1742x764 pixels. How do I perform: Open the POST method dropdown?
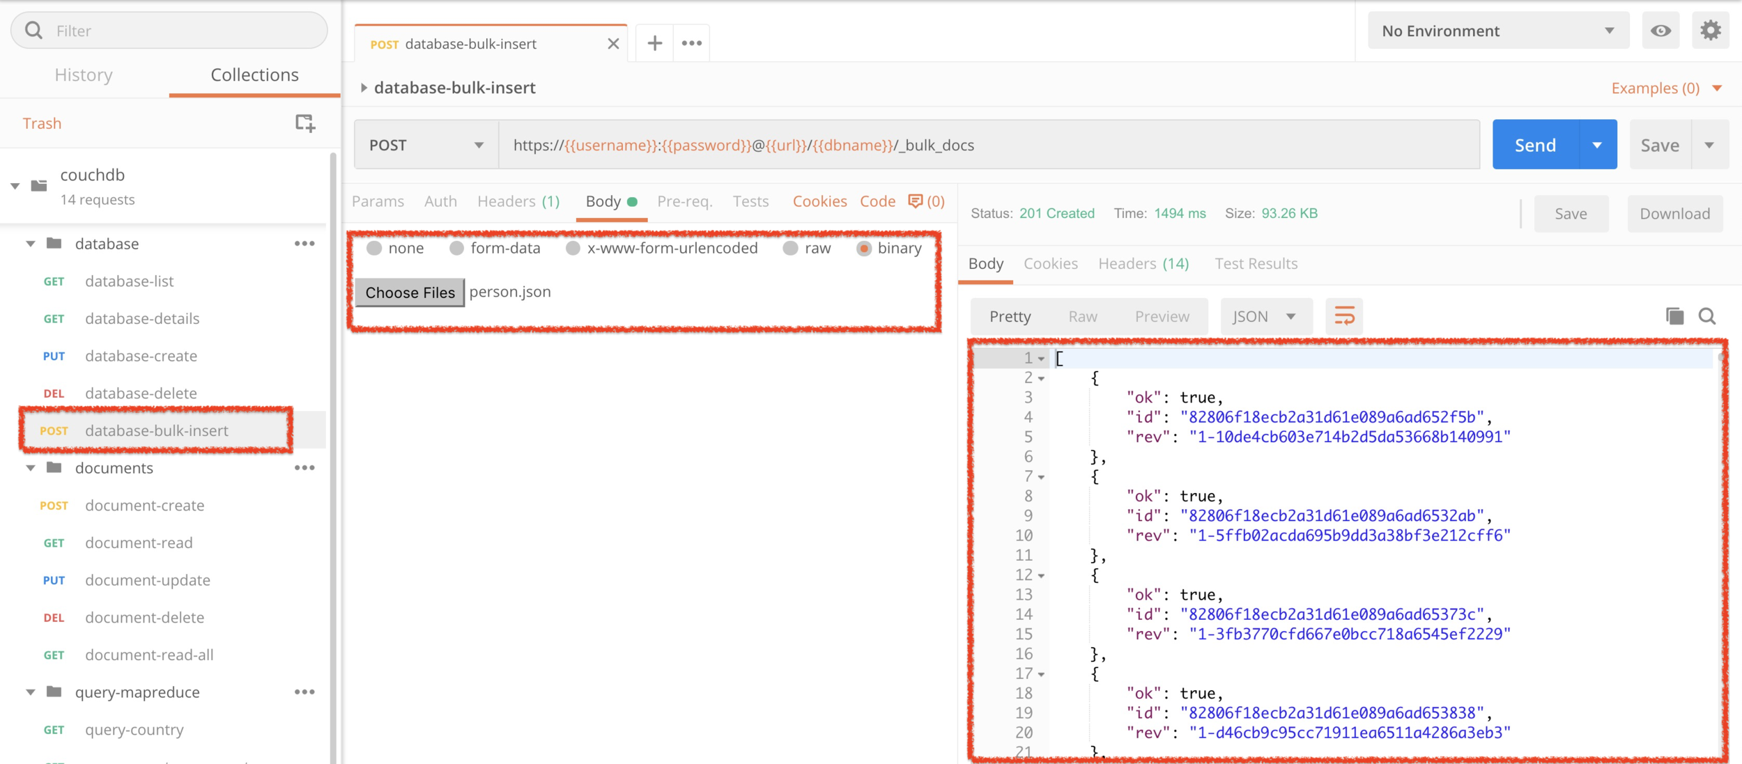point(426,145)
